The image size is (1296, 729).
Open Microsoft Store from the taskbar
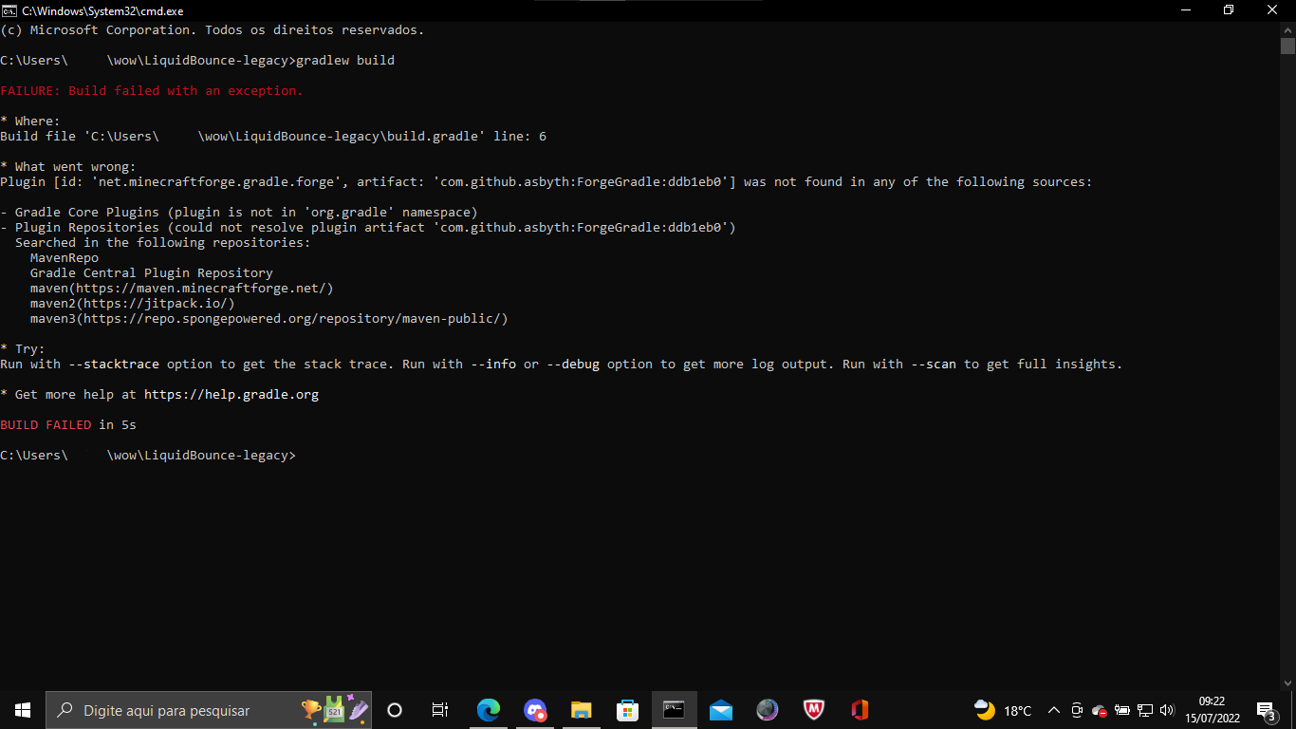tap(627, 710)
